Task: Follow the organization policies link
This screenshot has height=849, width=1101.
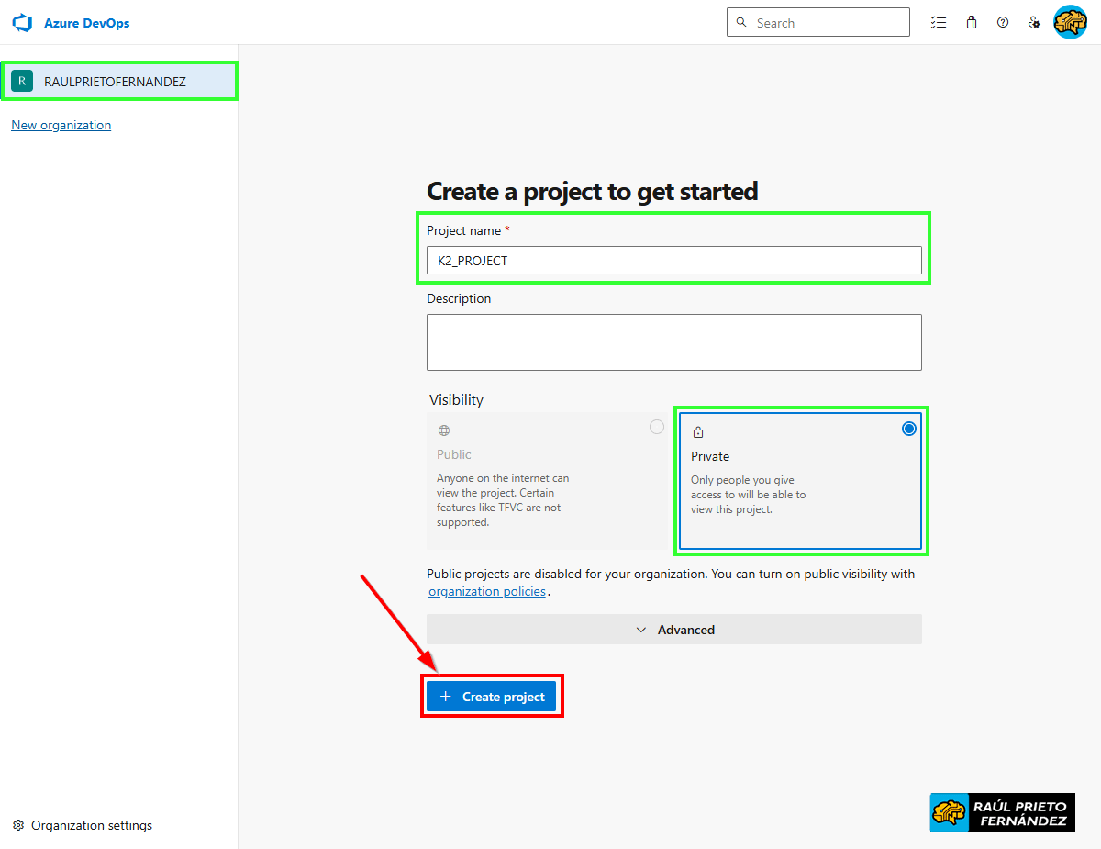Action: point(486,592)
